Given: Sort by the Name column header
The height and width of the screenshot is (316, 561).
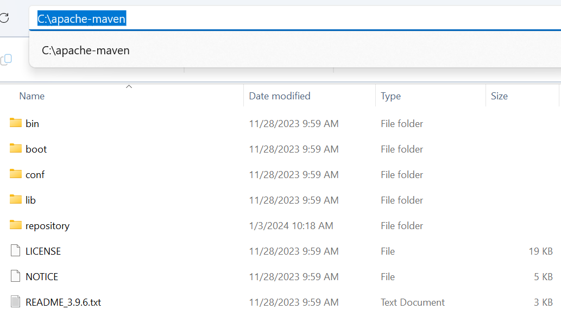Looking at the screenshot, I should [x=32, y=96].
